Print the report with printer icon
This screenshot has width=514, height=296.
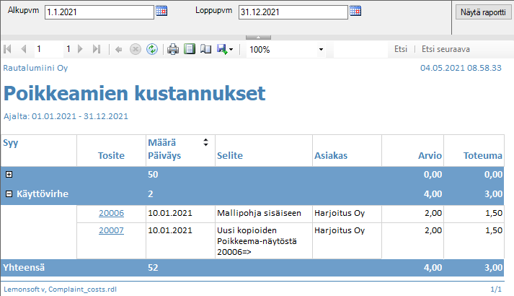pyautogui.click(x=173, y=49)
